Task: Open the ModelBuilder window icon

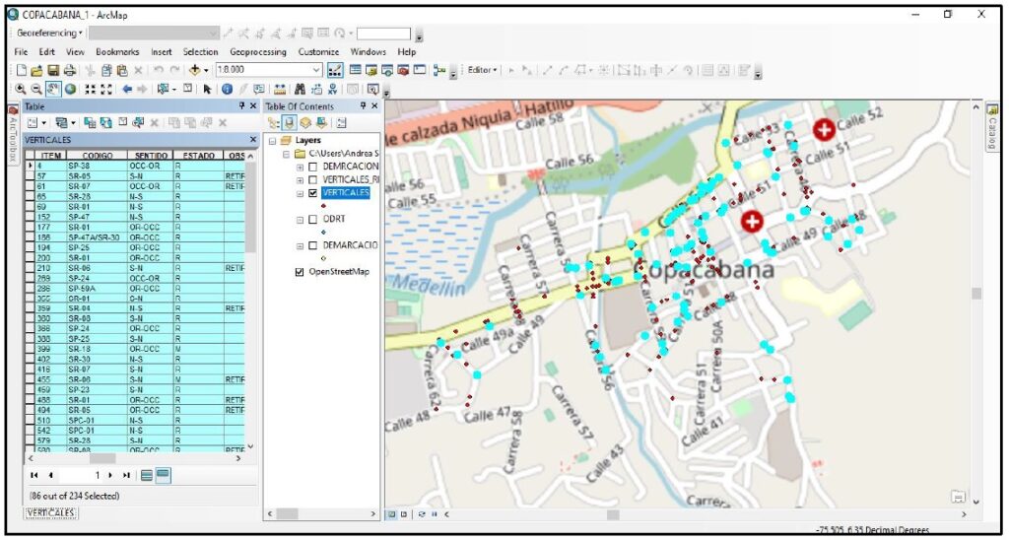Action: pos(440,70)
